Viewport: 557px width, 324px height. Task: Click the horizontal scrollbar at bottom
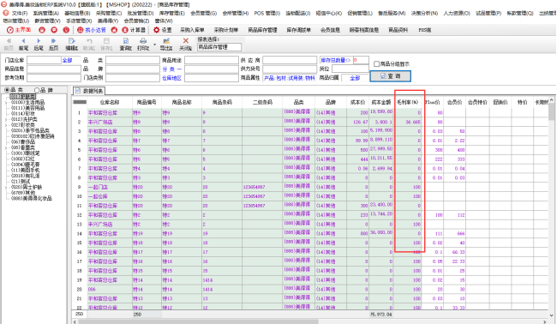click(x=309, y=321)
